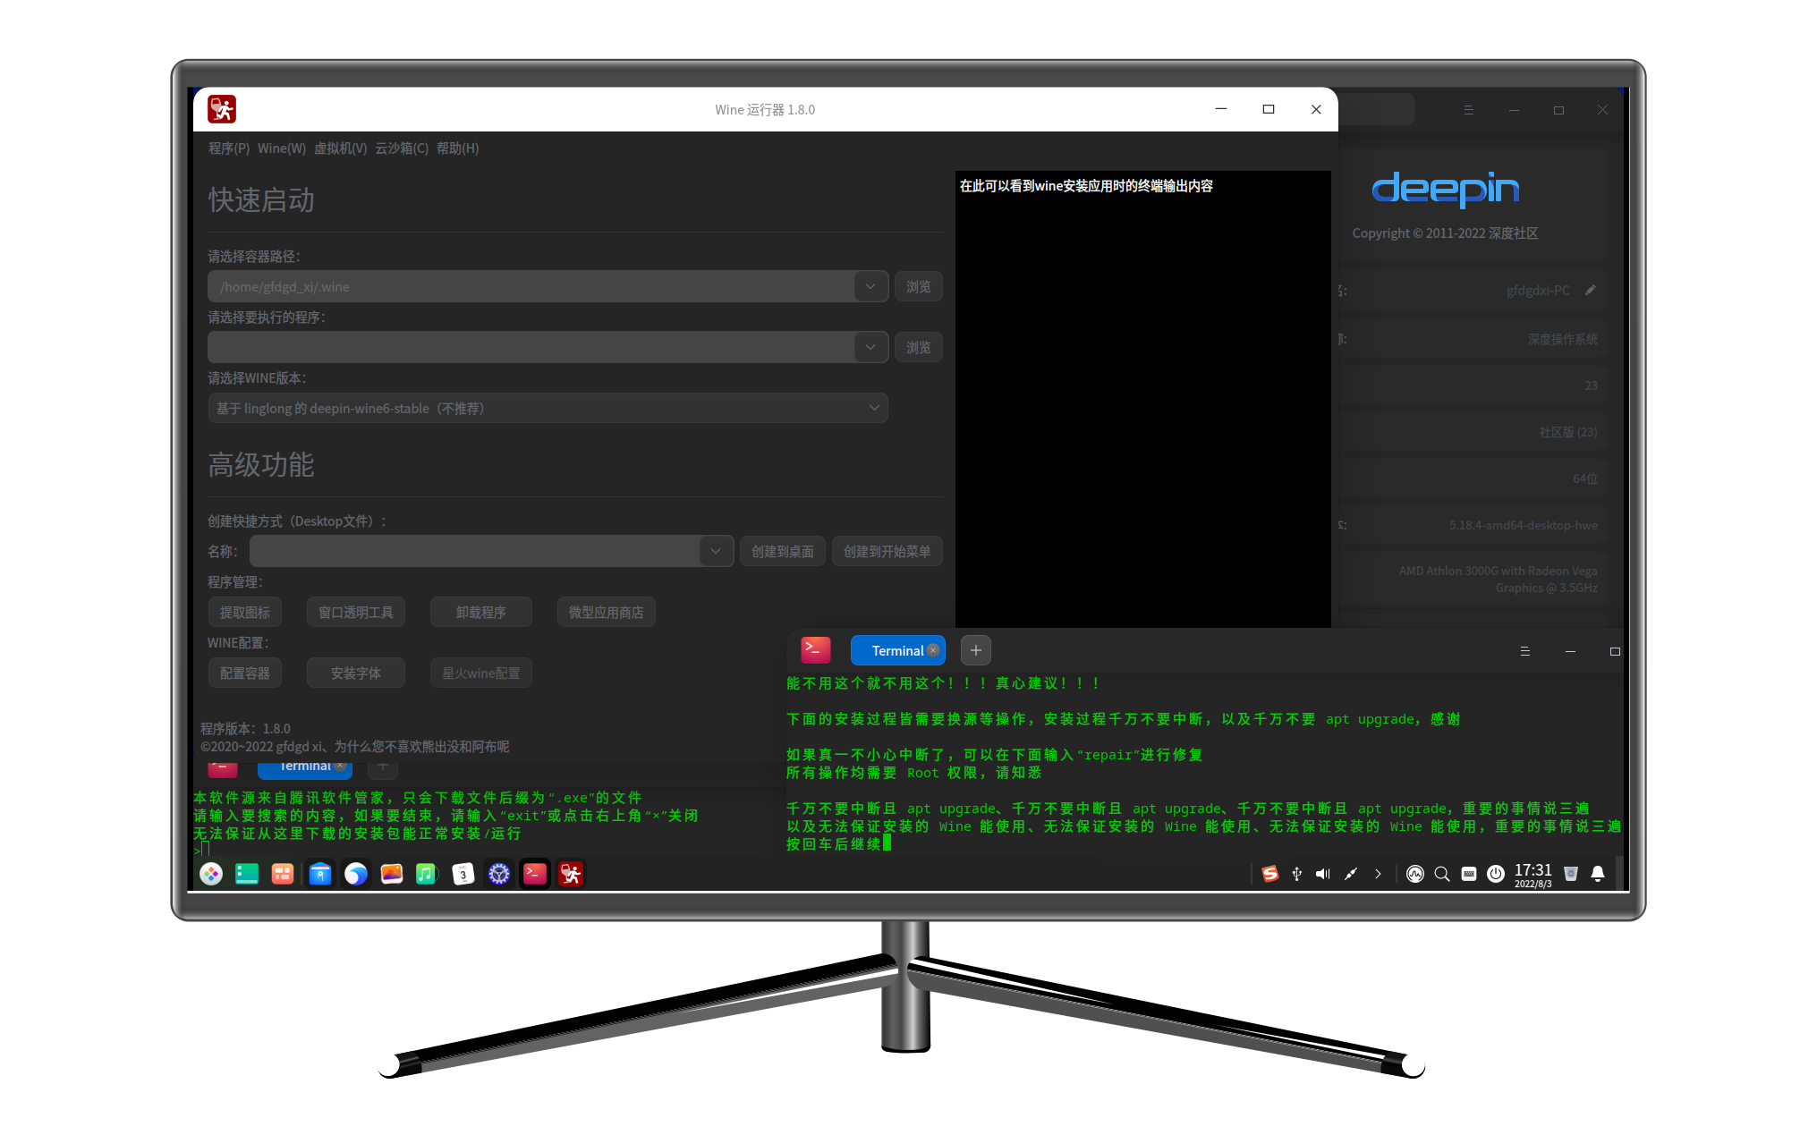Open the 帮助(H) menu
Image resolution: width=1817 pixels, height=1135 pixels.
(458, 148)
